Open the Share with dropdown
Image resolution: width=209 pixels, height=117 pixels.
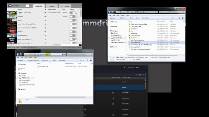pyautogui.click(x=46, y=60)
